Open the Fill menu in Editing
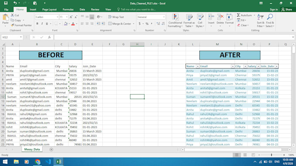The image size is (296, 166). (x=242, y=20)
